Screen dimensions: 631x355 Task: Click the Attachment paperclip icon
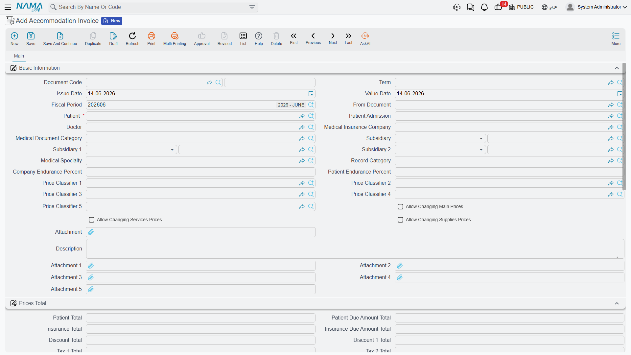(91, 232)
